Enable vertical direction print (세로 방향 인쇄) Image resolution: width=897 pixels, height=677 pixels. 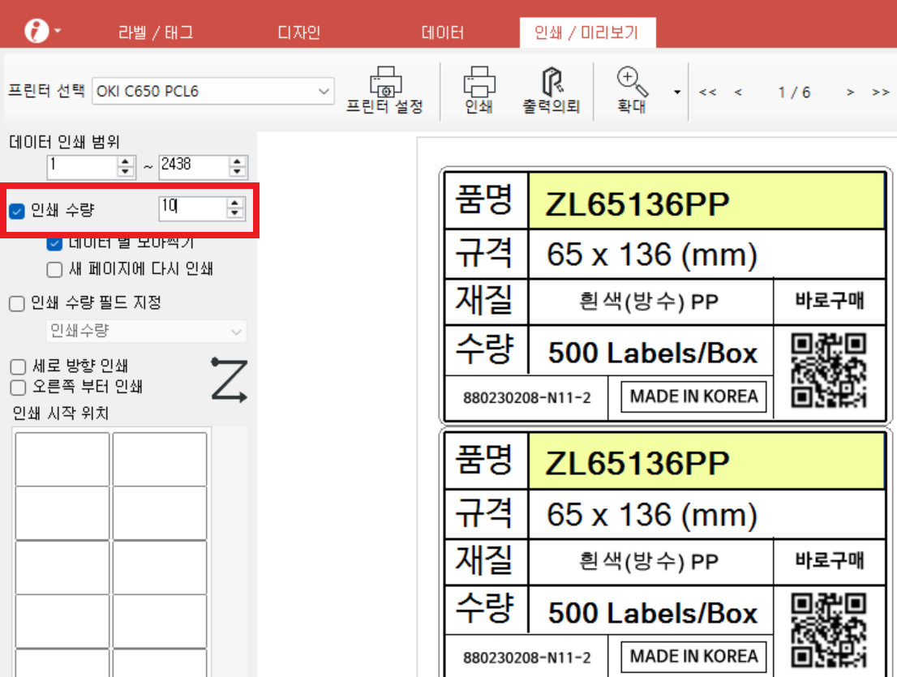[17, 366]
